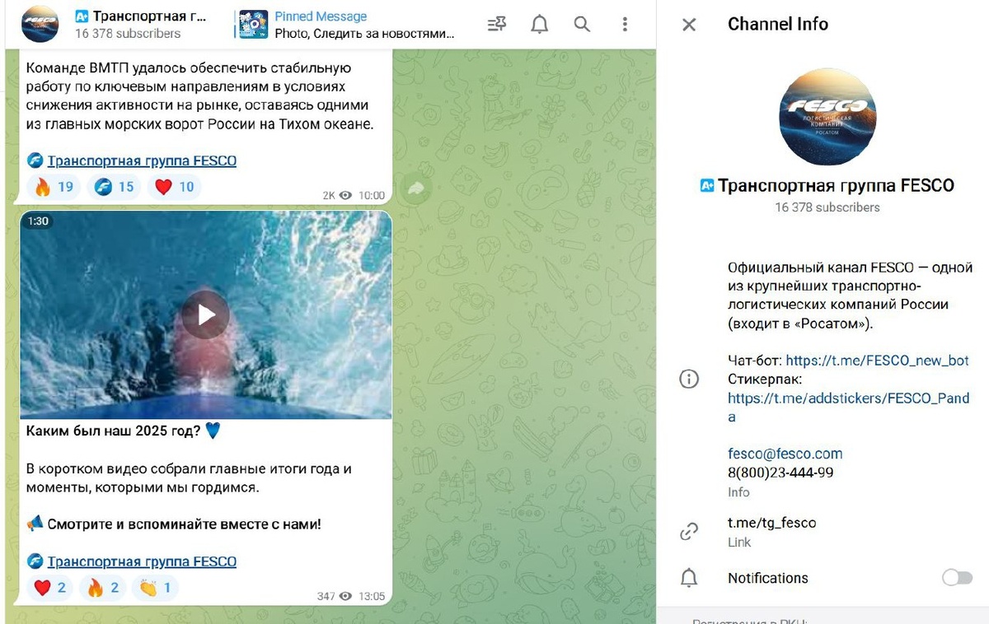Copy the t.me/tg_fesco channel link
The width and height of the screenshot is (989, 624).
pyautogui.click(x=771, y=523)
